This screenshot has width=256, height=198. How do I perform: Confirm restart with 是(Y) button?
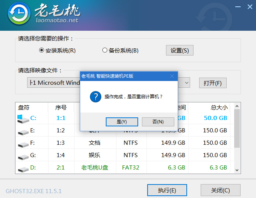[x=122, y=122]
